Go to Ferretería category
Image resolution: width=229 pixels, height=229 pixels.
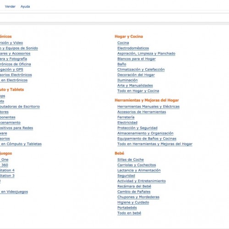coord(126,117)
